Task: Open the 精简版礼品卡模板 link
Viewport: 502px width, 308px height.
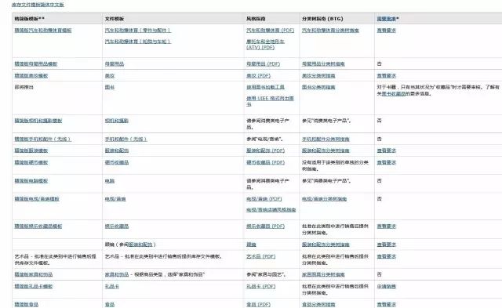Action: tap(33, 287)
